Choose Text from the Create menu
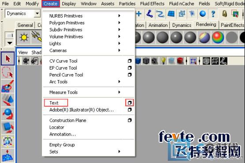The height and width of the screenshot is (163, 245). coord(54,103)
